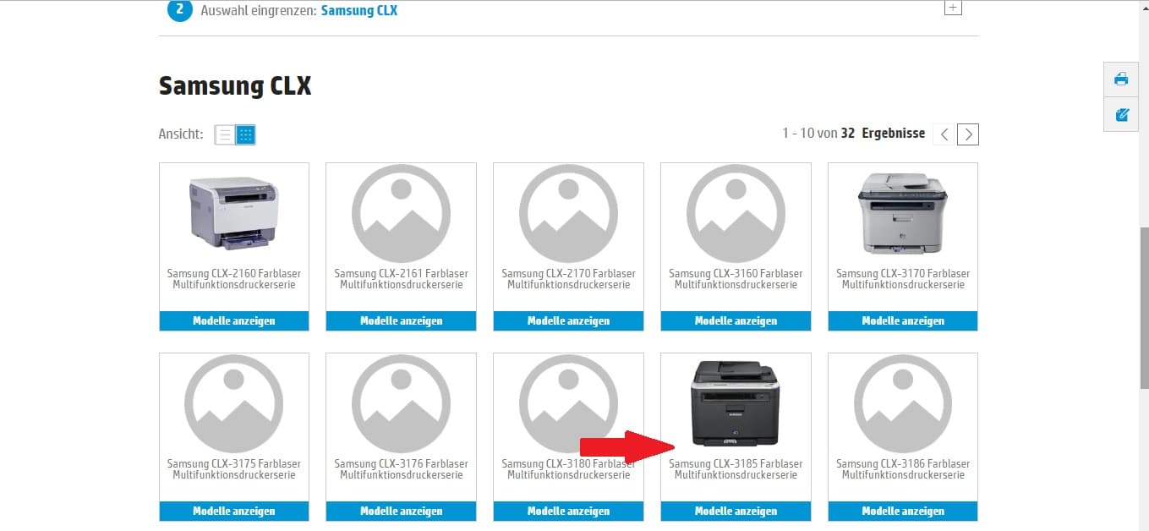The height and width of the screenshot is (531, 1149).
Task: Show models for Samsung CLX-3175
Action: coord(234,512)
